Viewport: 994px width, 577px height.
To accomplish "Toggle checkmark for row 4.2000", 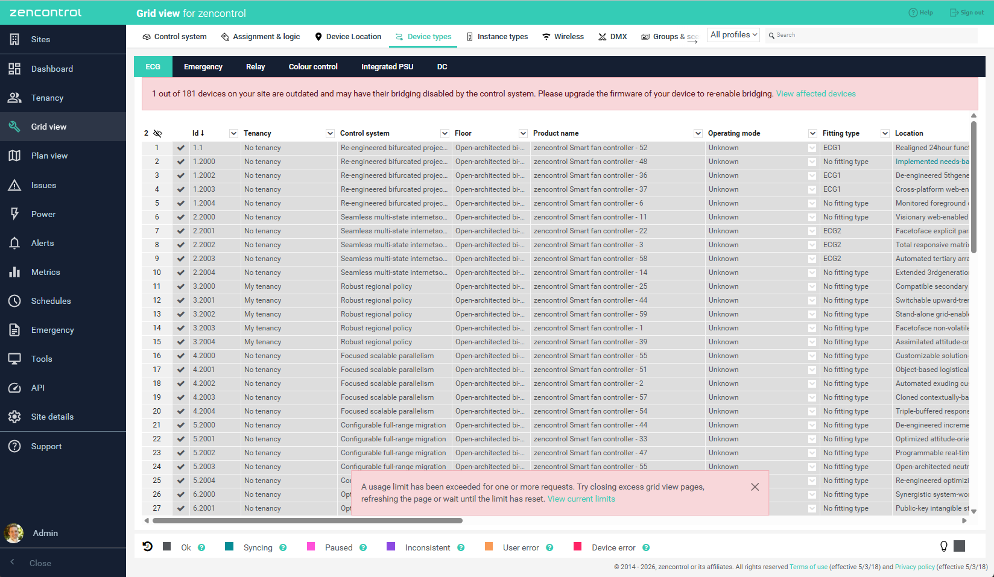I will [x=181, y=356].
